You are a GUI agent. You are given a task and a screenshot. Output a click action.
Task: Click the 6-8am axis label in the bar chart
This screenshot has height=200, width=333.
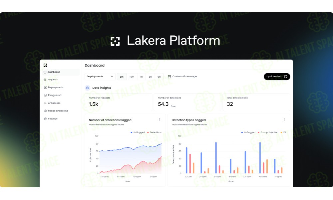click(x=217, y=177)
